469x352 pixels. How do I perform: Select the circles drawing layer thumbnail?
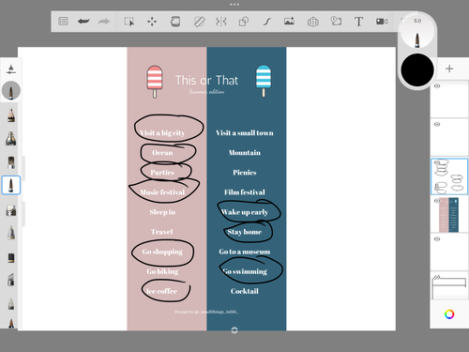[x=449, y=176]
